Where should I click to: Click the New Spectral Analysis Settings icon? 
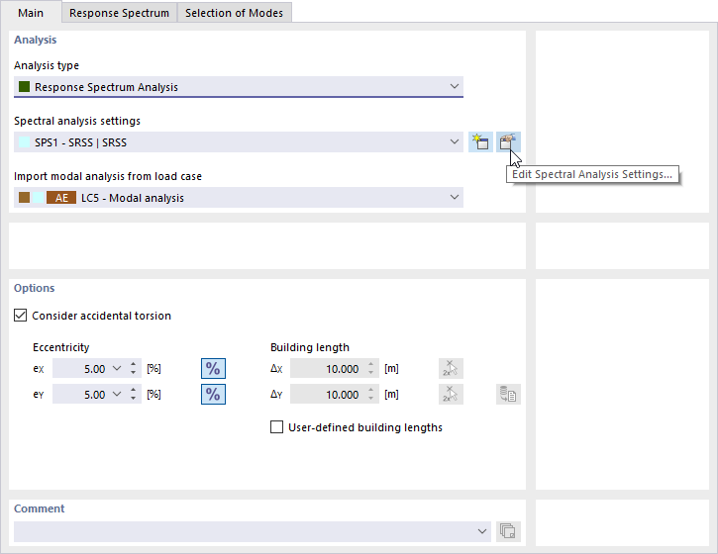(x=480, y=142)
